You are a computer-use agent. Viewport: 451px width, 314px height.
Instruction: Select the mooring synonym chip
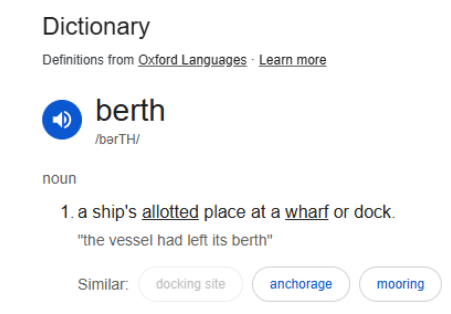click(400, 284)
